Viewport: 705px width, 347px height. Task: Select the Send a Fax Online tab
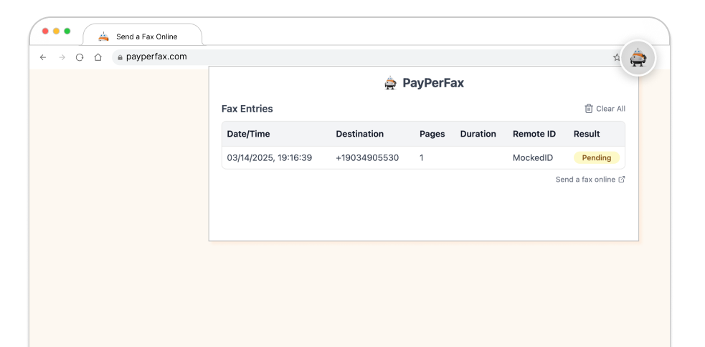[143, 36]
